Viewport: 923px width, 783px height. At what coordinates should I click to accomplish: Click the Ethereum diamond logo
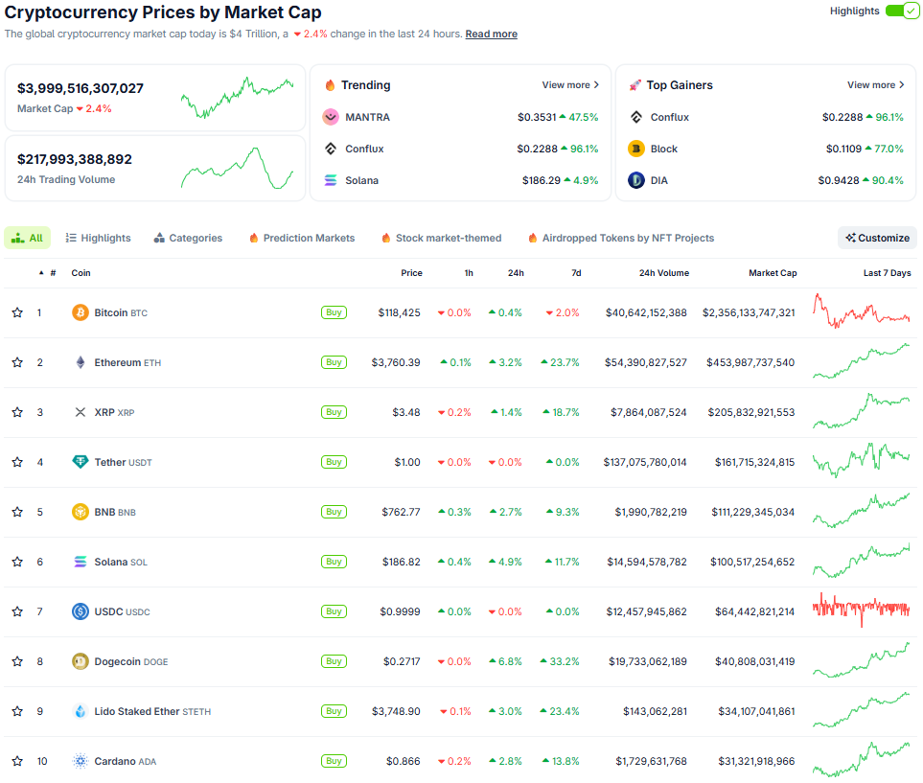(81, 362)
